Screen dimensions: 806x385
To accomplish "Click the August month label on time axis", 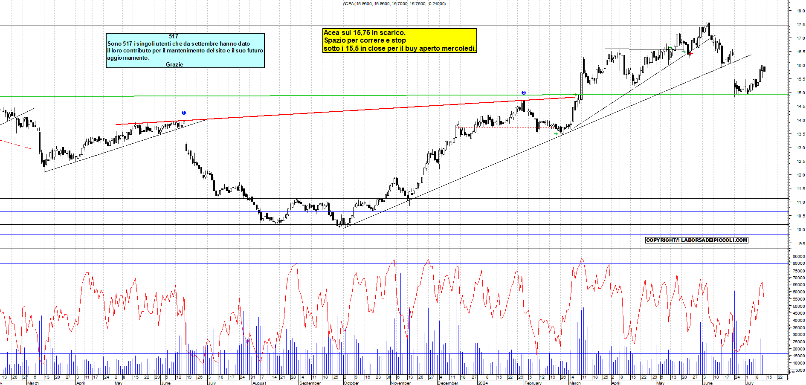I will click(x=259, y=383).
